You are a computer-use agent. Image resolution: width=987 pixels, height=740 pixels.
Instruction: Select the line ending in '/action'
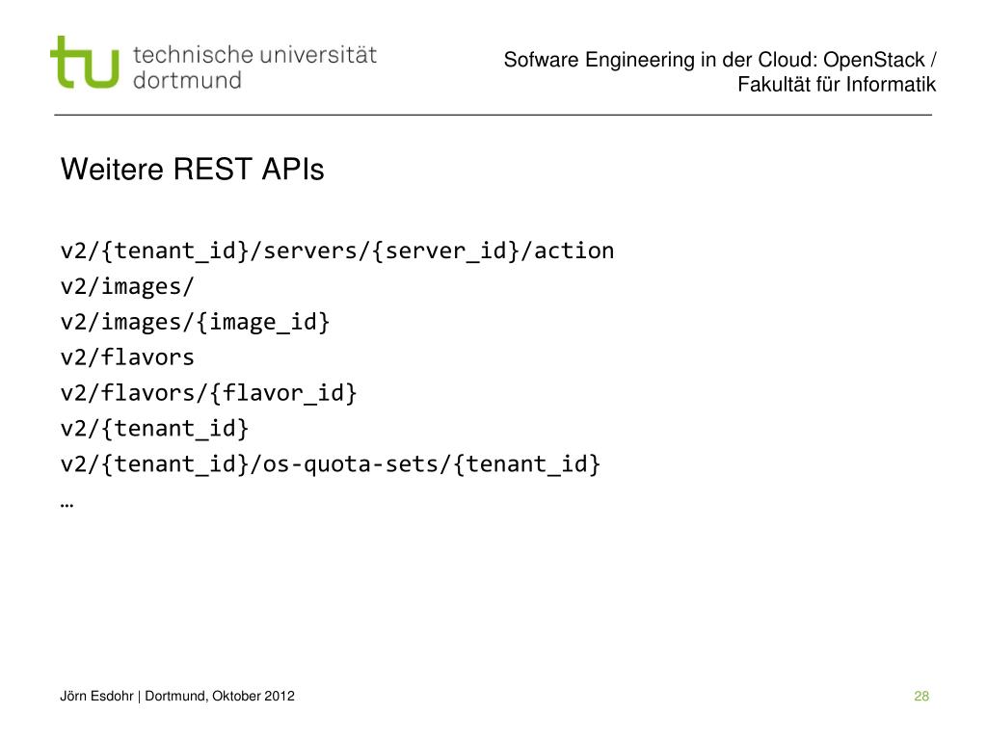coord(336,251)
